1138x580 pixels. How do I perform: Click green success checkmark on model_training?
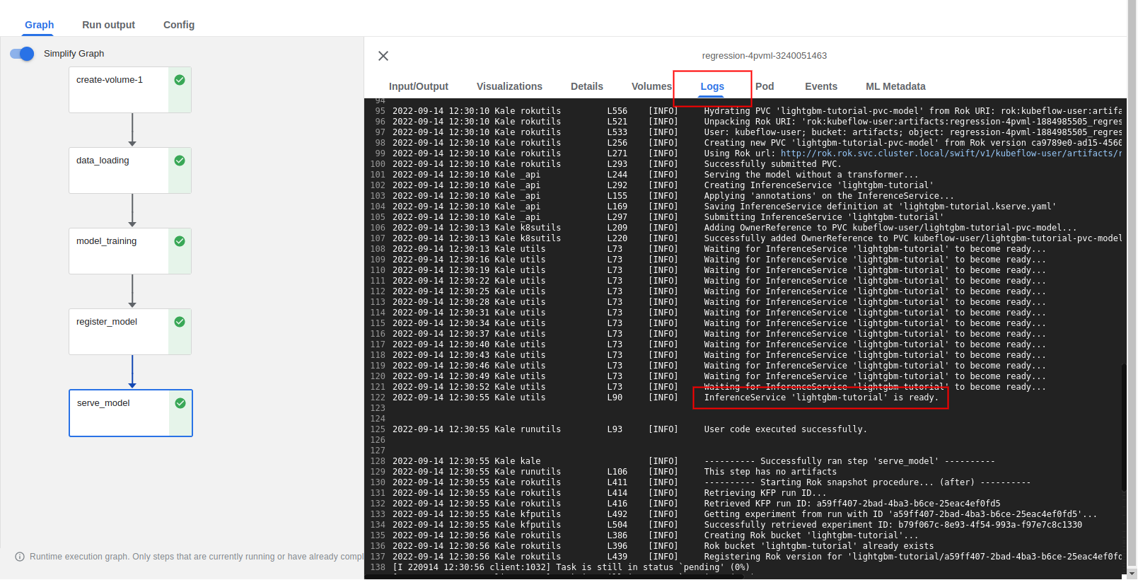[180, 241]
